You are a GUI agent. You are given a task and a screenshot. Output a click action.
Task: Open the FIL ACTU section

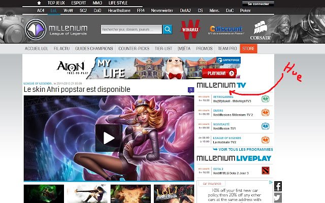[x=61, y=49]
